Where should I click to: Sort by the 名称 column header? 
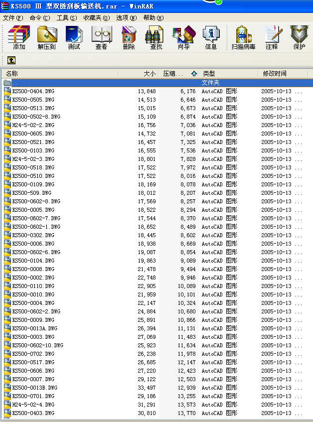pyautogui.click(x=60, y=73)
